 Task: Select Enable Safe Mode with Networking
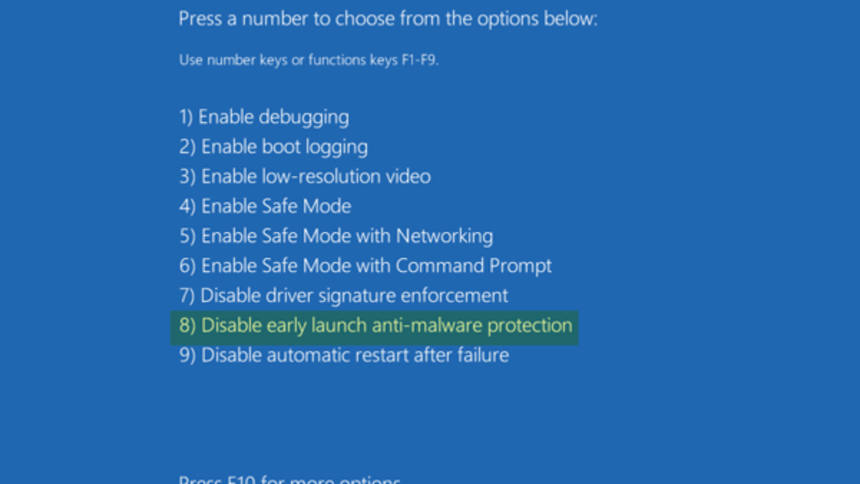pos(336,236)
